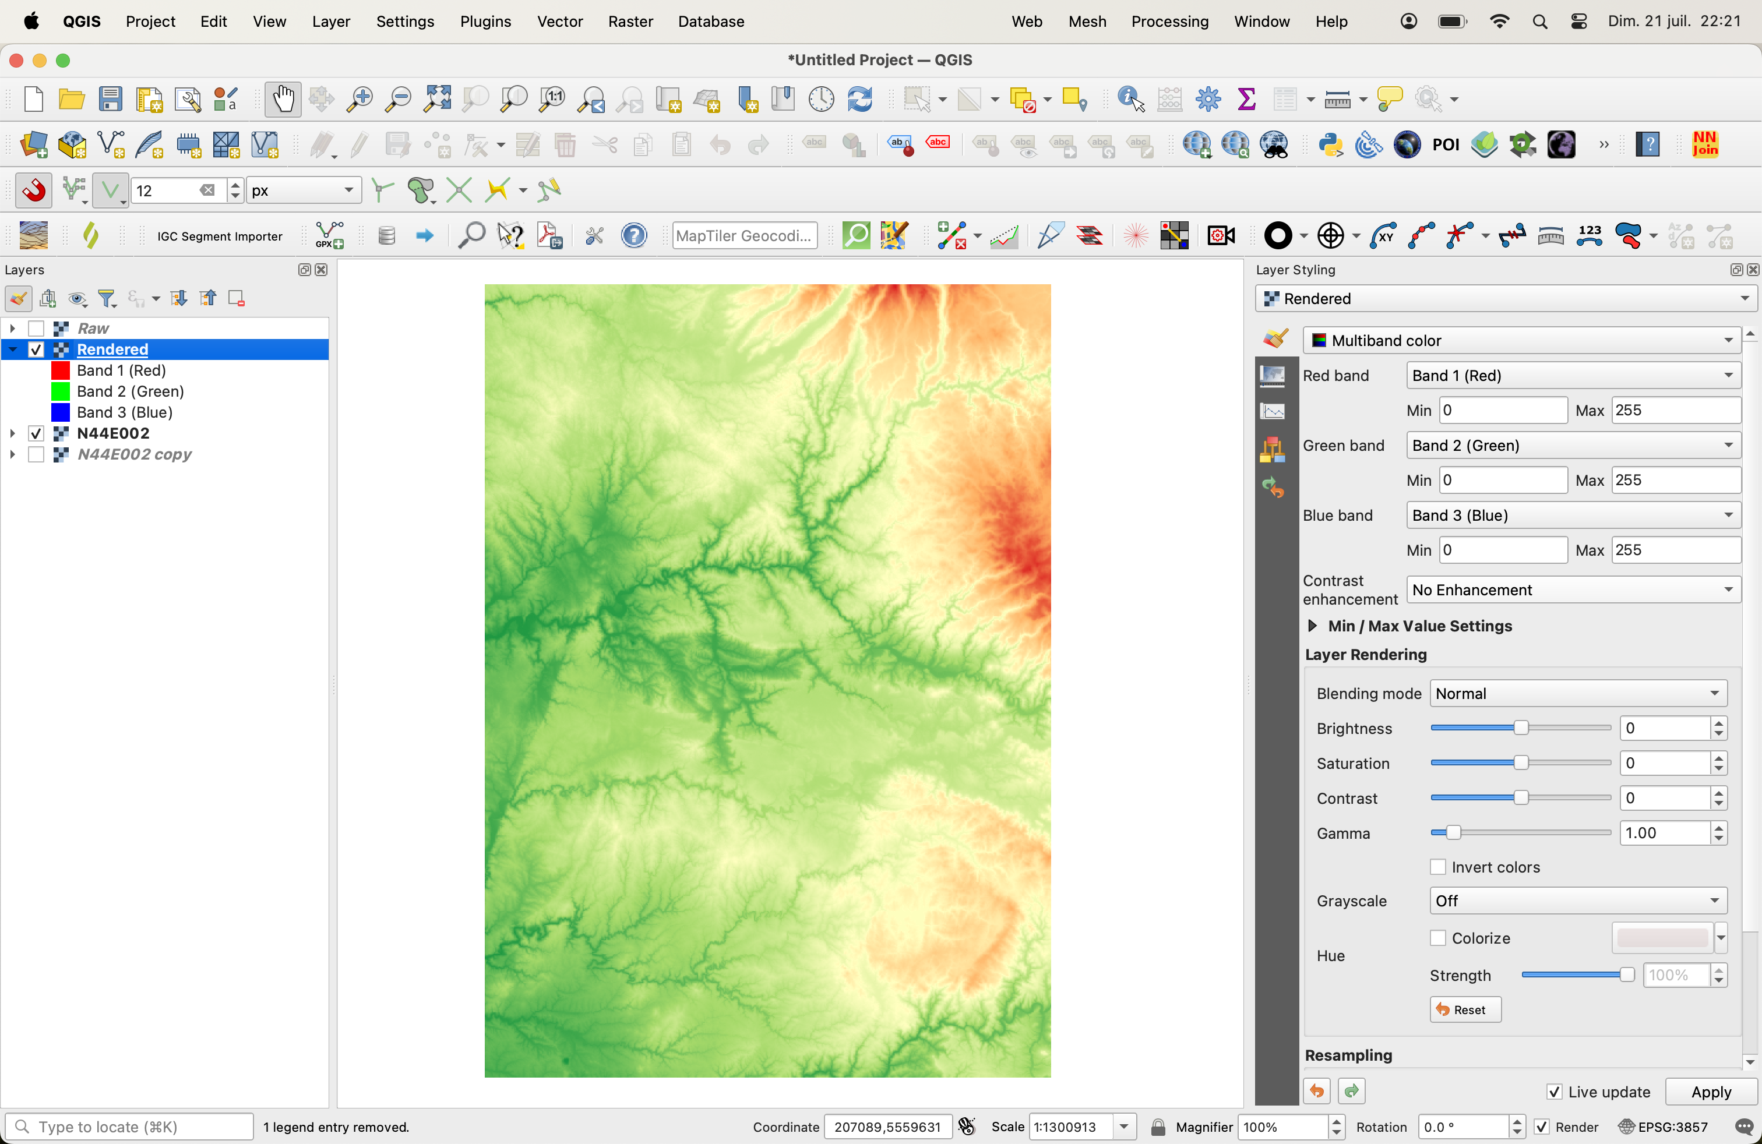The image size is (1762, 1144).
Task: Click the Apply button
Action: tap(1711, 1092)
